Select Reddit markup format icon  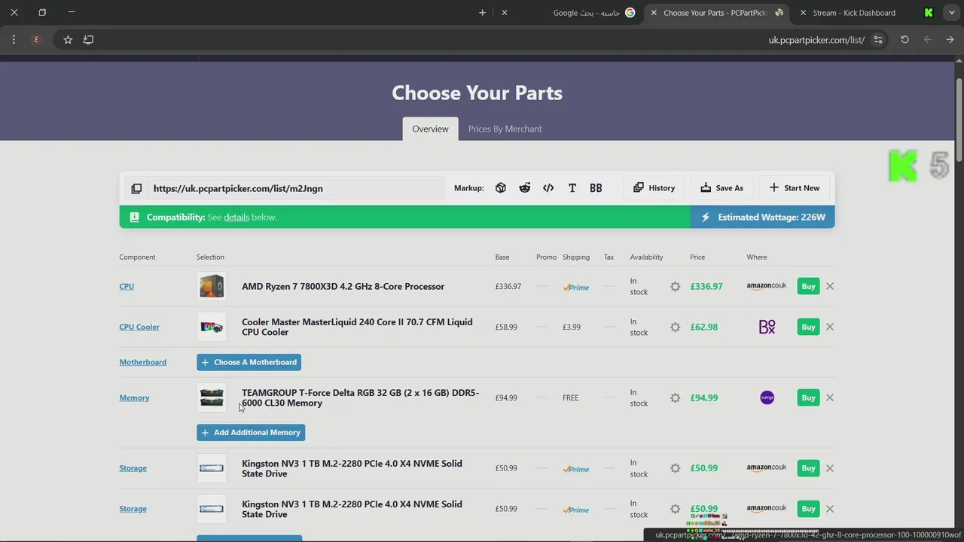coord(525,188)
